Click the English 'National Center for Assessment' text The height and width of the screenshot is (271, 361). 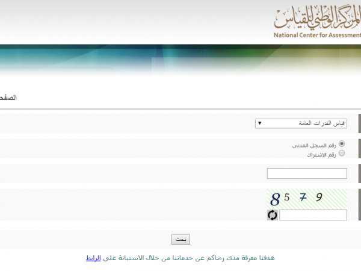click(316, 36)
